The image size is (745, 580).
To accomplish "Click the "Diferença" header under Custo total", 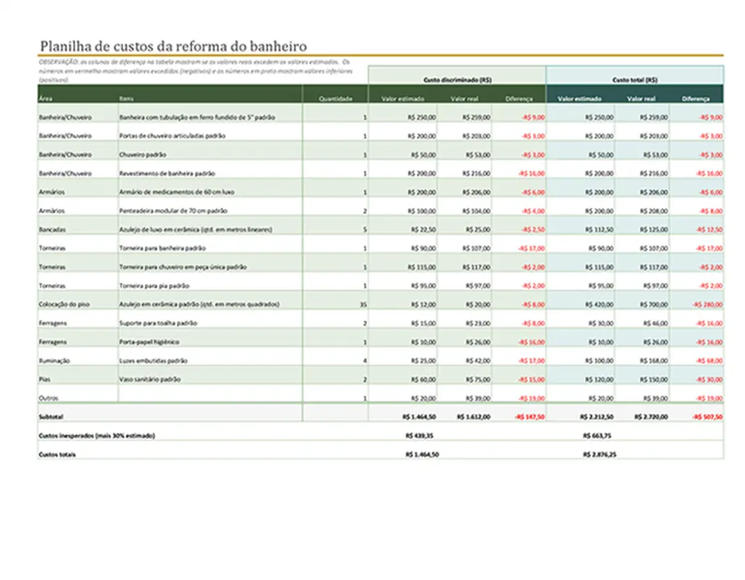I will coord(697,97).
